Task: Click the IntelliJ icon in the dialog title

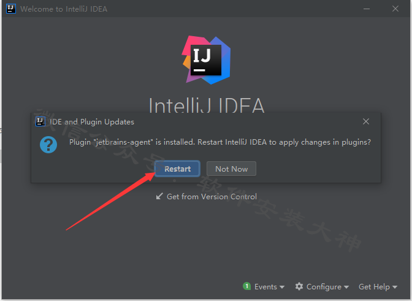Action: (40, 121)
